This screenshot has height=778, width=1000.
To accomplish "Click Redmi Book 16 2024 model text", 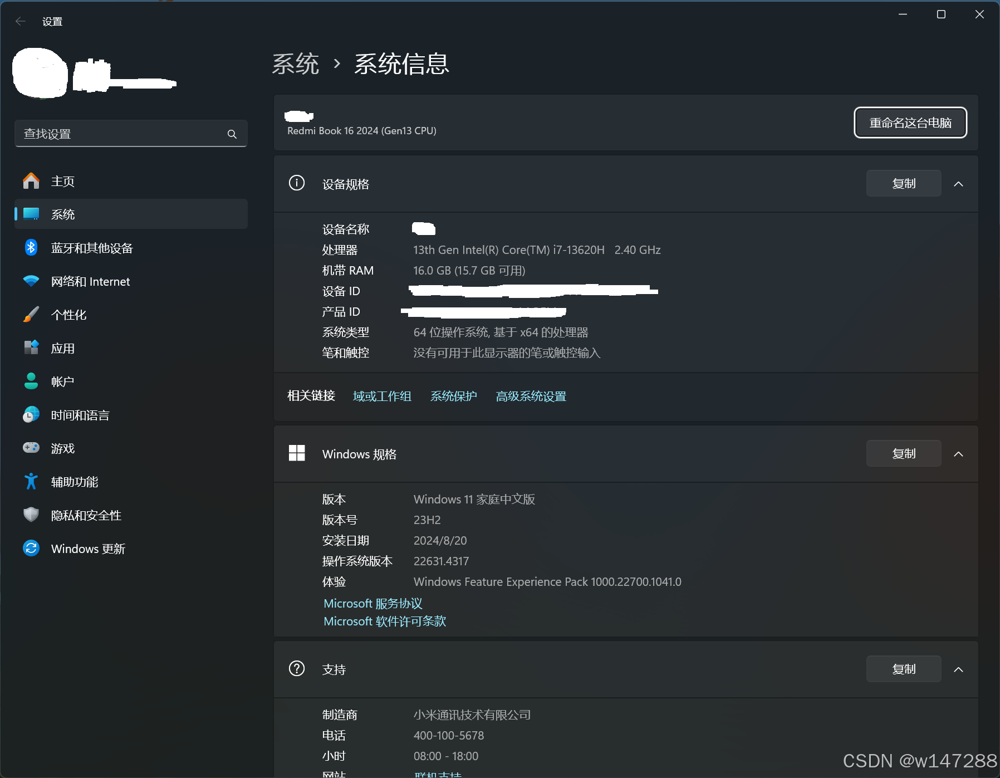I will click(x=362, y=131).
